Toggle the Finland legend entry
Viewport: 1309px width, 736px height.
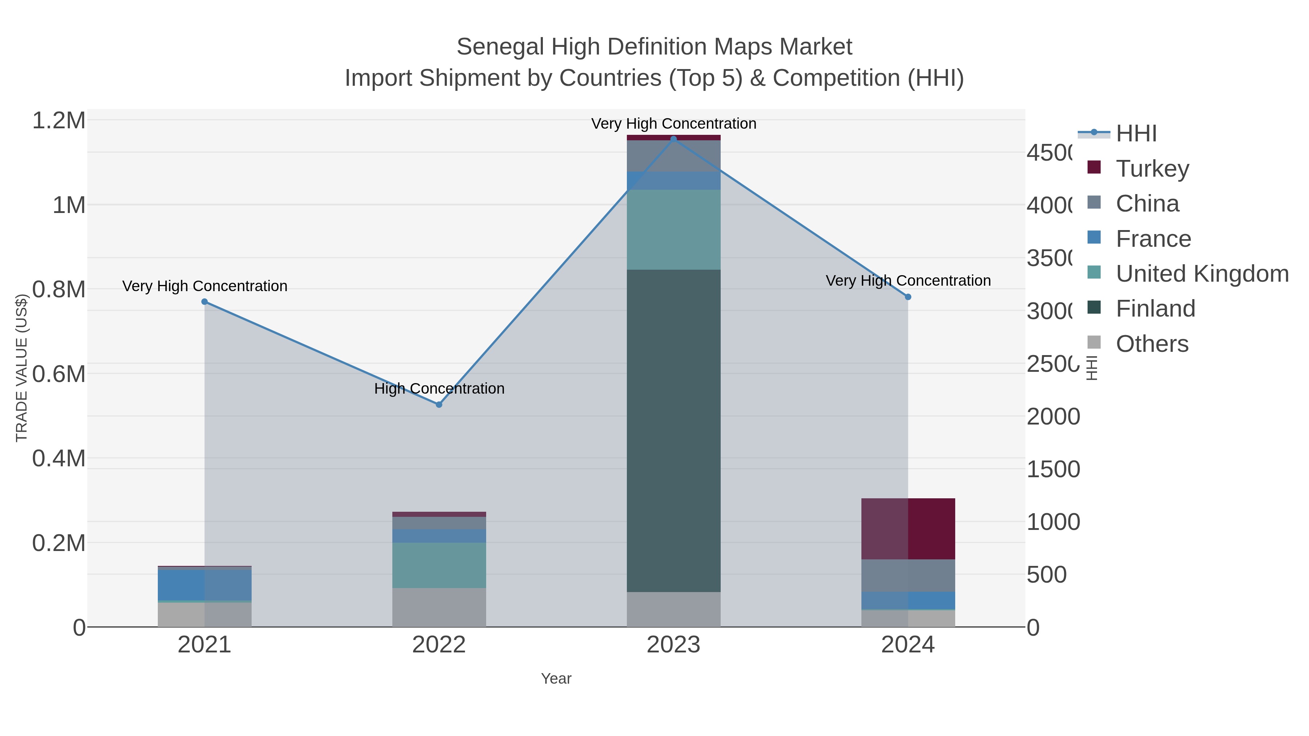tap(1141, 308)
